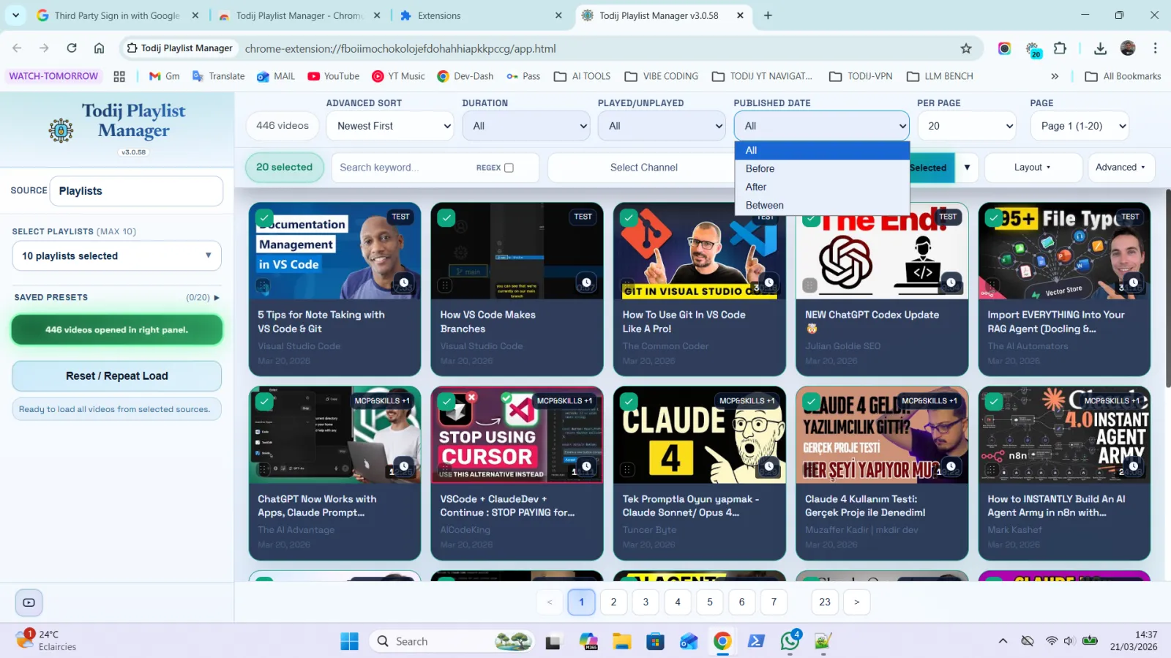Click the Todij extension icon with 20 badge

(1033, 49)
